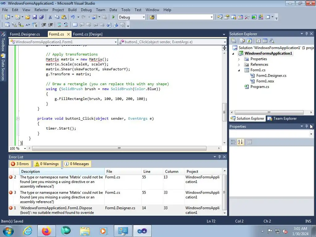
Task: Click the Paste clipboard icon
Action: coord(64,17)
